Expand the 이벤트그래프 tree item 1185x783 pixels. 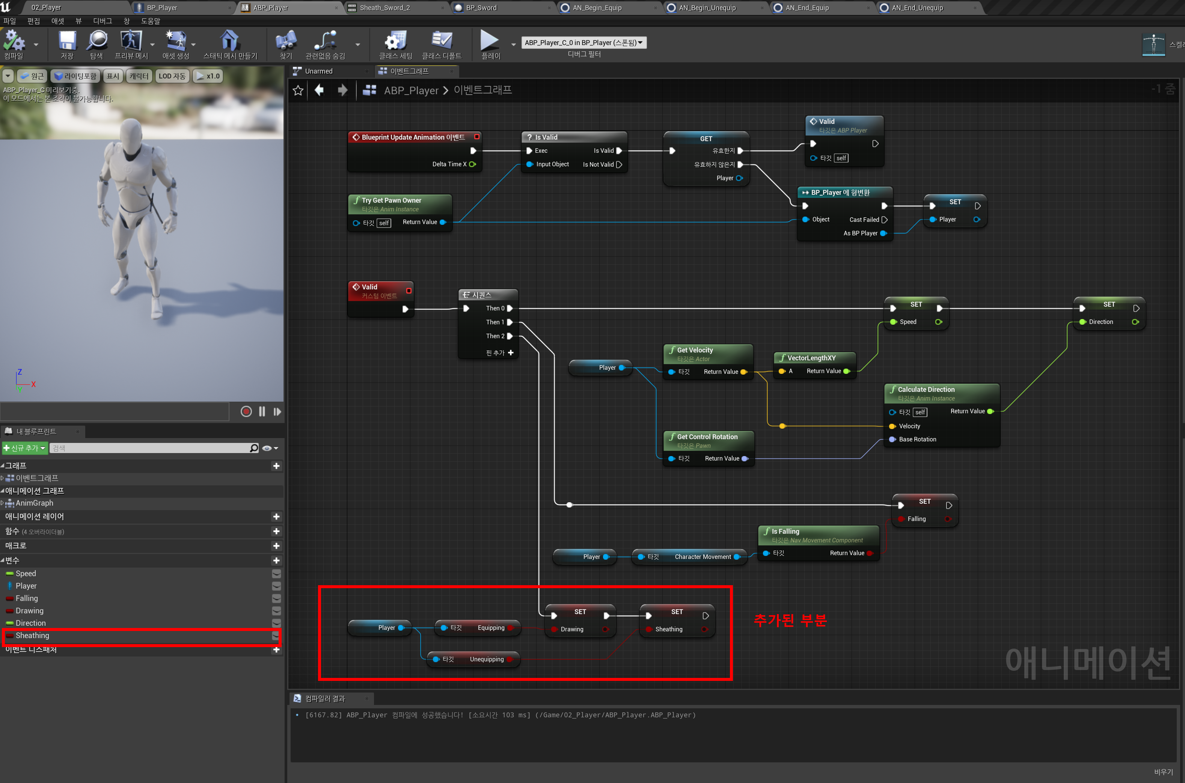coord(2,478)
